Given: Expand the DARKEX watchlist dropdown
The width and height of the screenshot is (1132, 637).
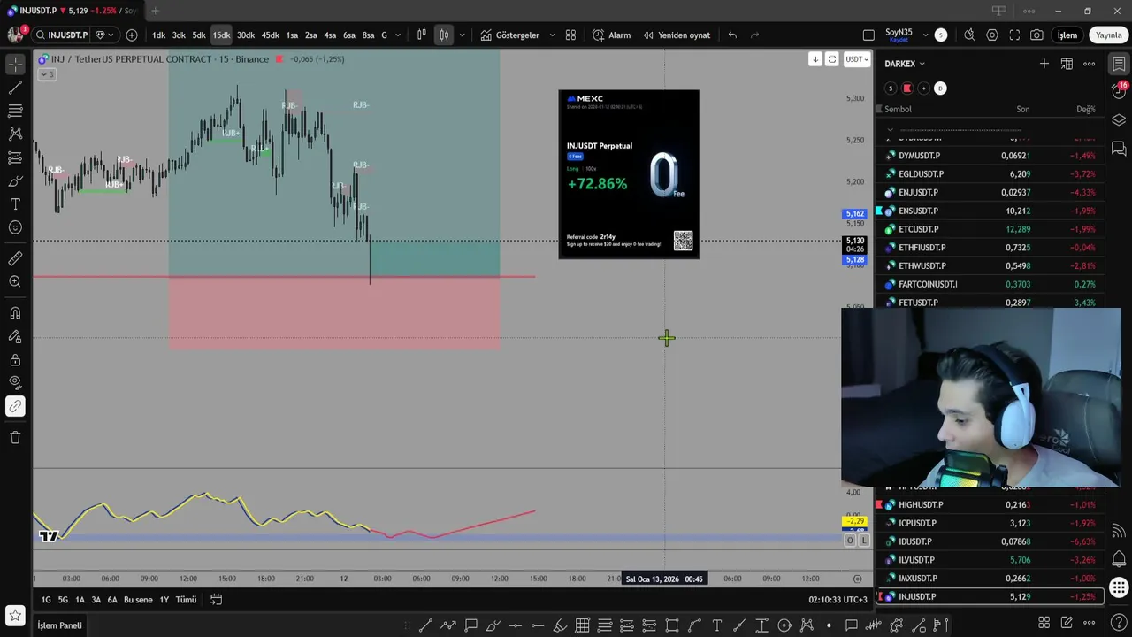Looking at the screenshot, I should (x=905, y=64).
